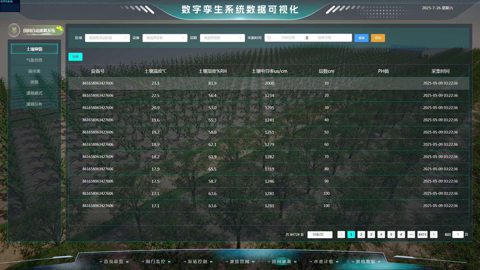Go to next page with right arrow
Viewport: 480px width, 270px height.
[x=434, y=234]
